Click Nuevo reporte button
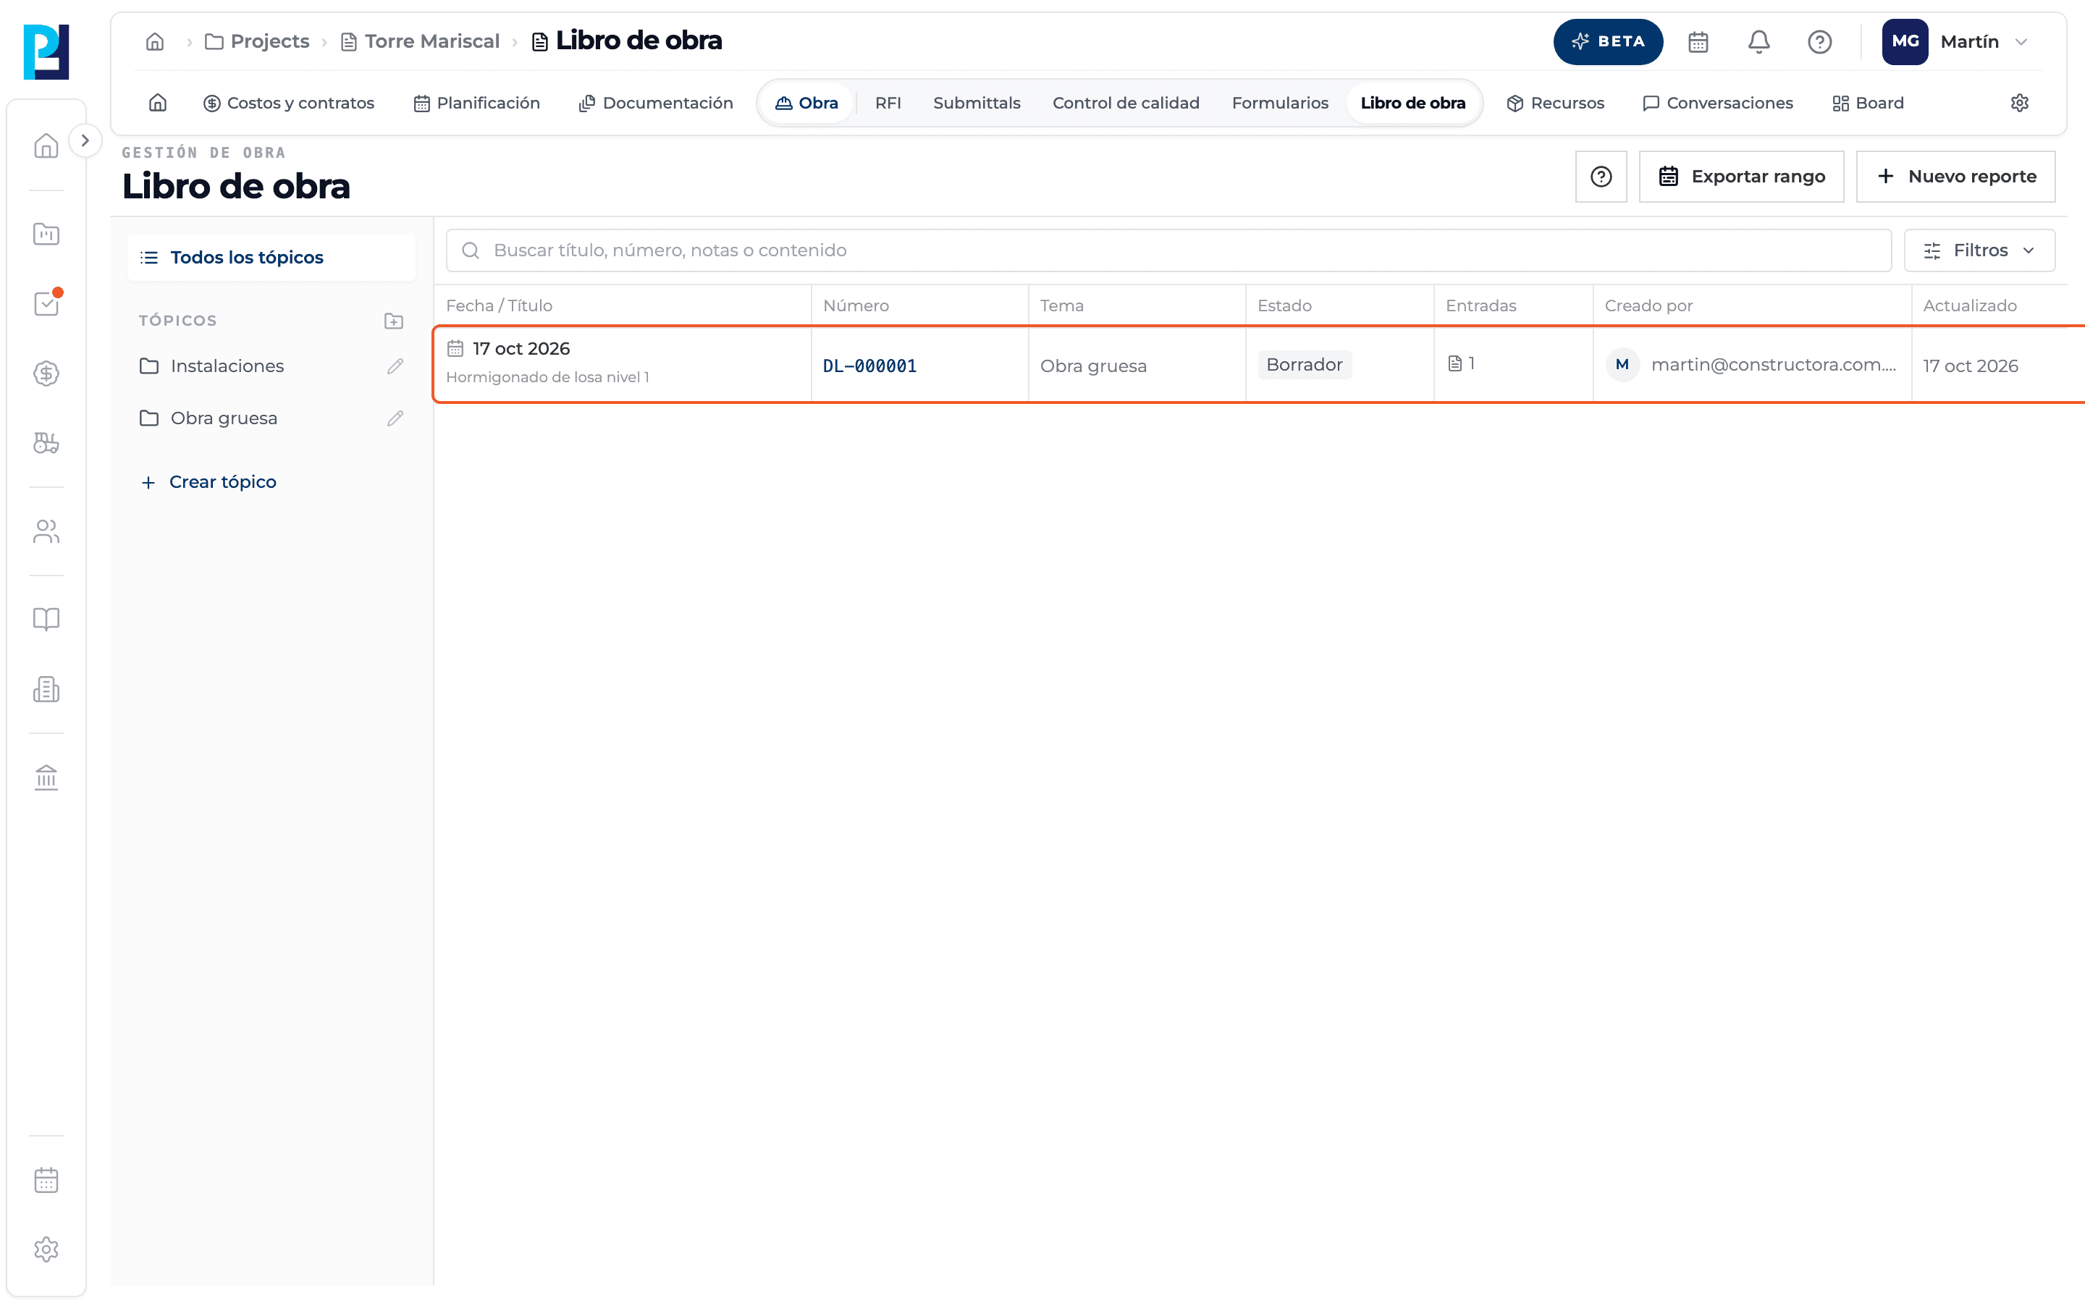Viewport: 2085px width, 1303px height. (1955, 177)
